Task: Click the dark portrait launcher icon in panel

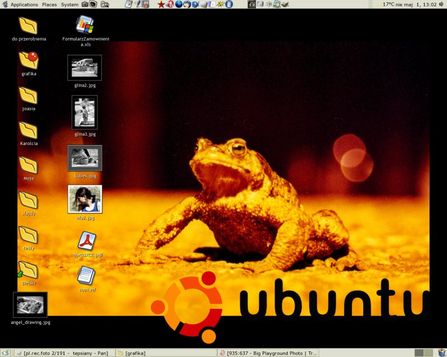Action: (x=251, y=4)
